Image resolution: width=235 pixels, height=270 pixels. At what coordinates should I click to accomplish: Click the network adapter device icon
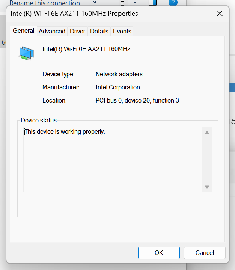(x=26, y=53)
